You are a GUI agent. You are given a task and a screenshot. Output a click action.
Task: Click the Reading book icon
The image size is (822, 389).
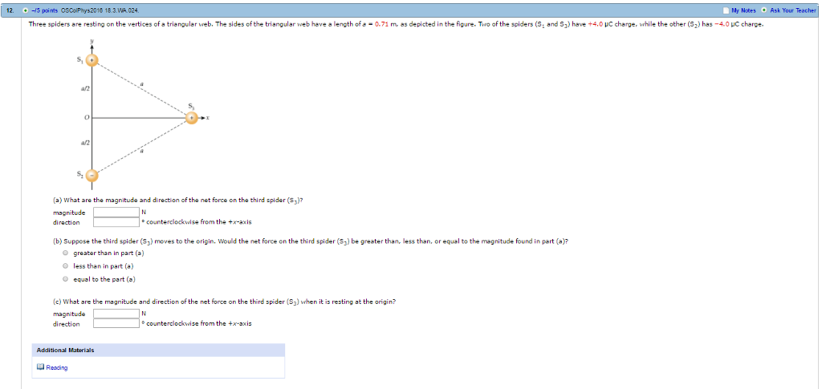pos(40,367)
